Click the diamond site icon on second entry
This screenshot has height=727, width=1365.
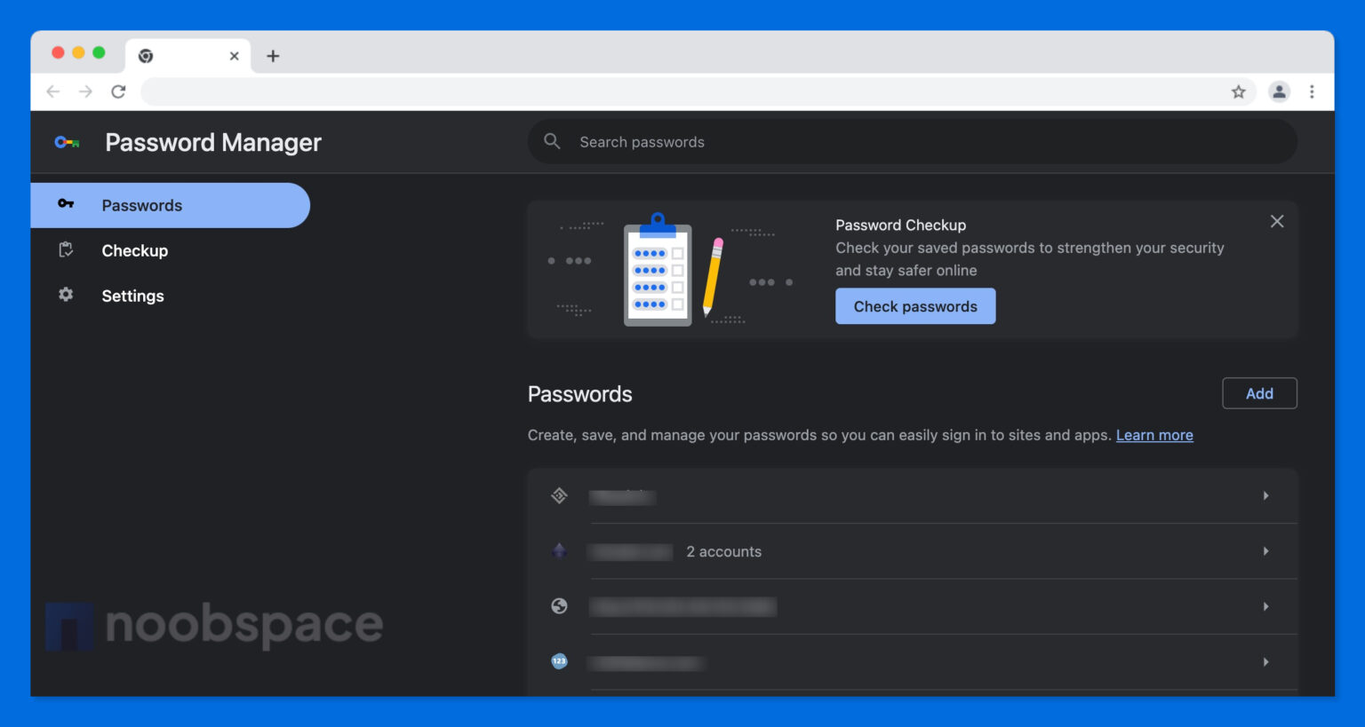point(558,550)
